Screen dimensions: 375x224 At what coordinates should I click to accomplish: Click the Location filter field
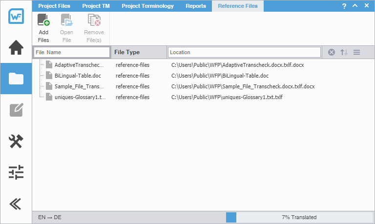[x=244, y=52]
